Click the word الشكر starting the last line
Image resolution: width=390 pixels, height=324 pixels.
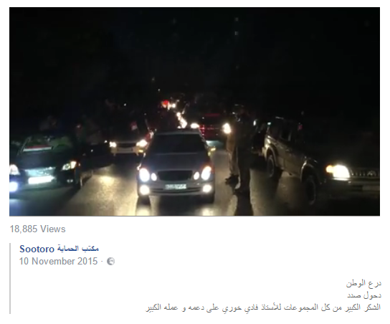374,308
